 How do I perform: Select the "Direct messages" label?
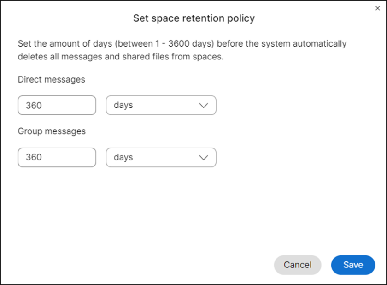pos(51,79)
